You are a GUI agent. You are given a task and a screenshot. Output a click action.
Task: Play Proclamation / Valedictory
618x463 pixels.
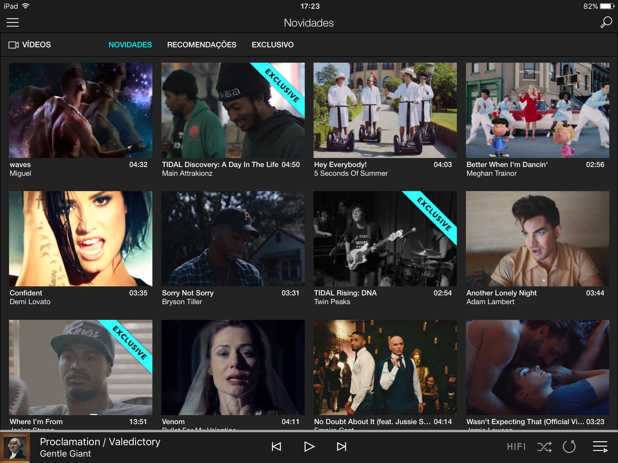pos(309,446)
